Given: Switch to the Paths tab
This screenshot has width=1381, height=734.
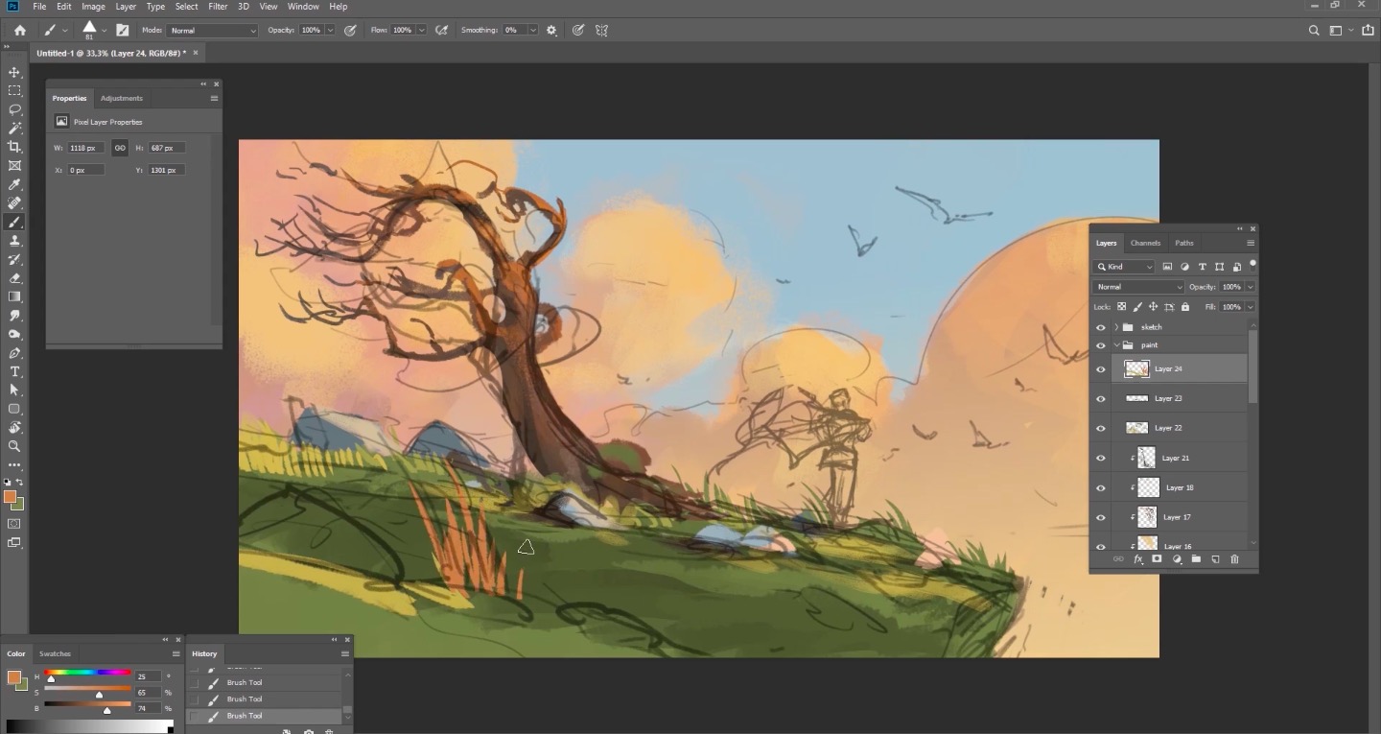Looking at the screenshot, I should click(x=1184, y=243).
